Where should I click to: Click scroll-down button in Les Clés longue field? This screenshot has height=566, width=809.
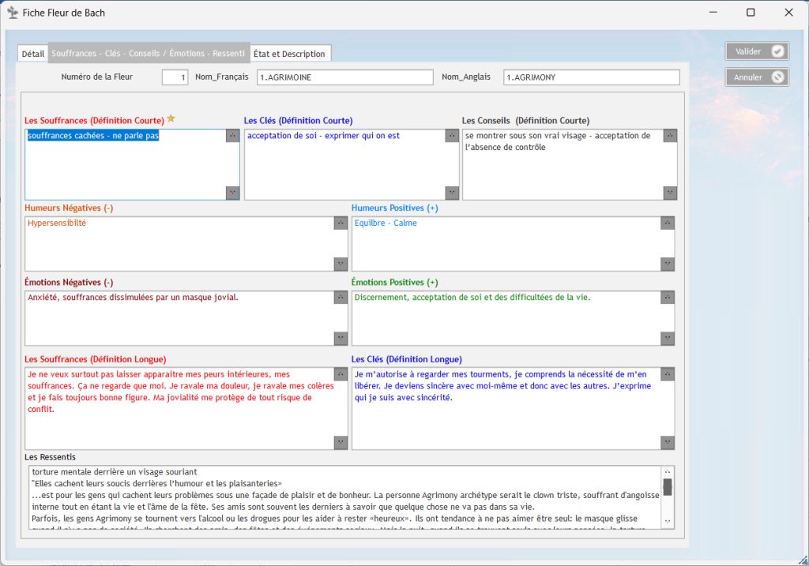coord(668,442)
